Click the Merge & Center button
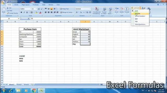This screenshot has height=93, width=167. tap(66, 12)
